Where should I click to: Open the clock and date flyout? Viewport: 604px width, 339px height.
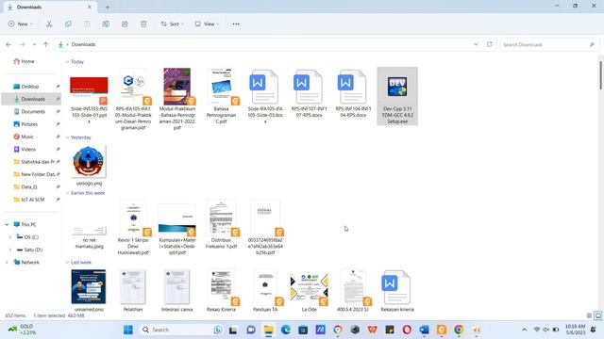(575, 330)
